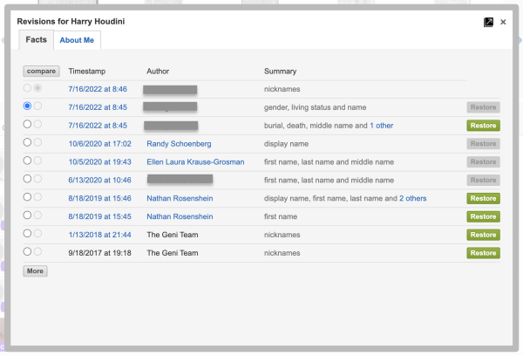Load more revisions with More button
Screen dimensions: 523x356
coord(35,271)
